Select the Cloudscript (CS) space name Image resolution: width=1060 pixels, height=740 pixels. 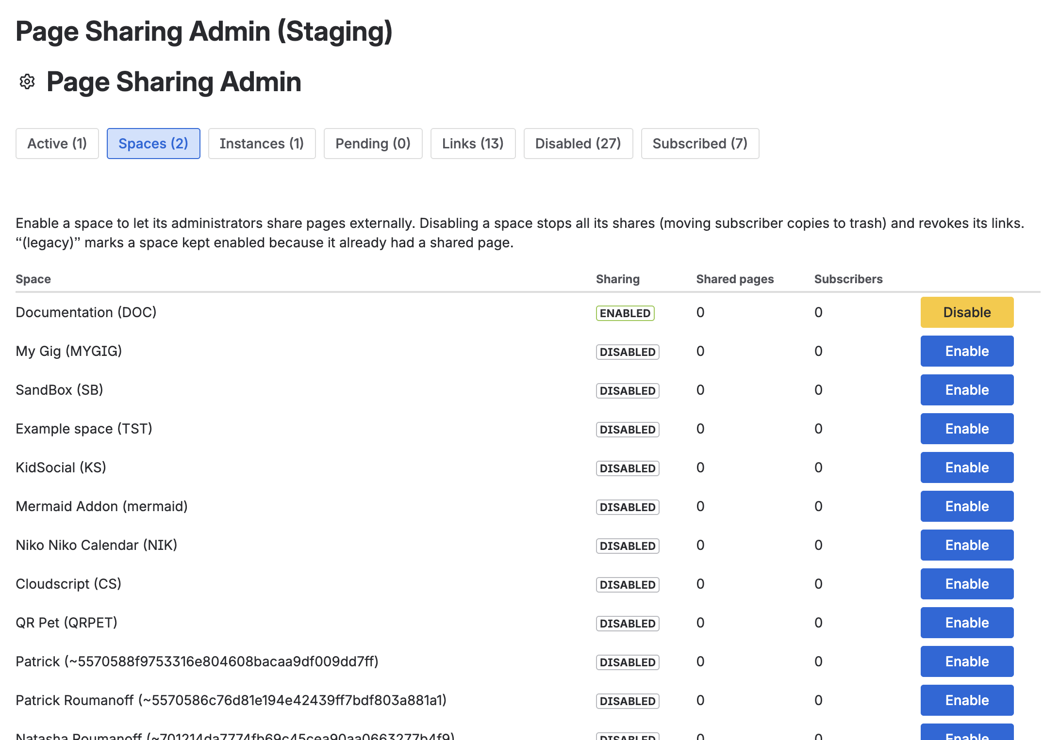pos(68,584)
